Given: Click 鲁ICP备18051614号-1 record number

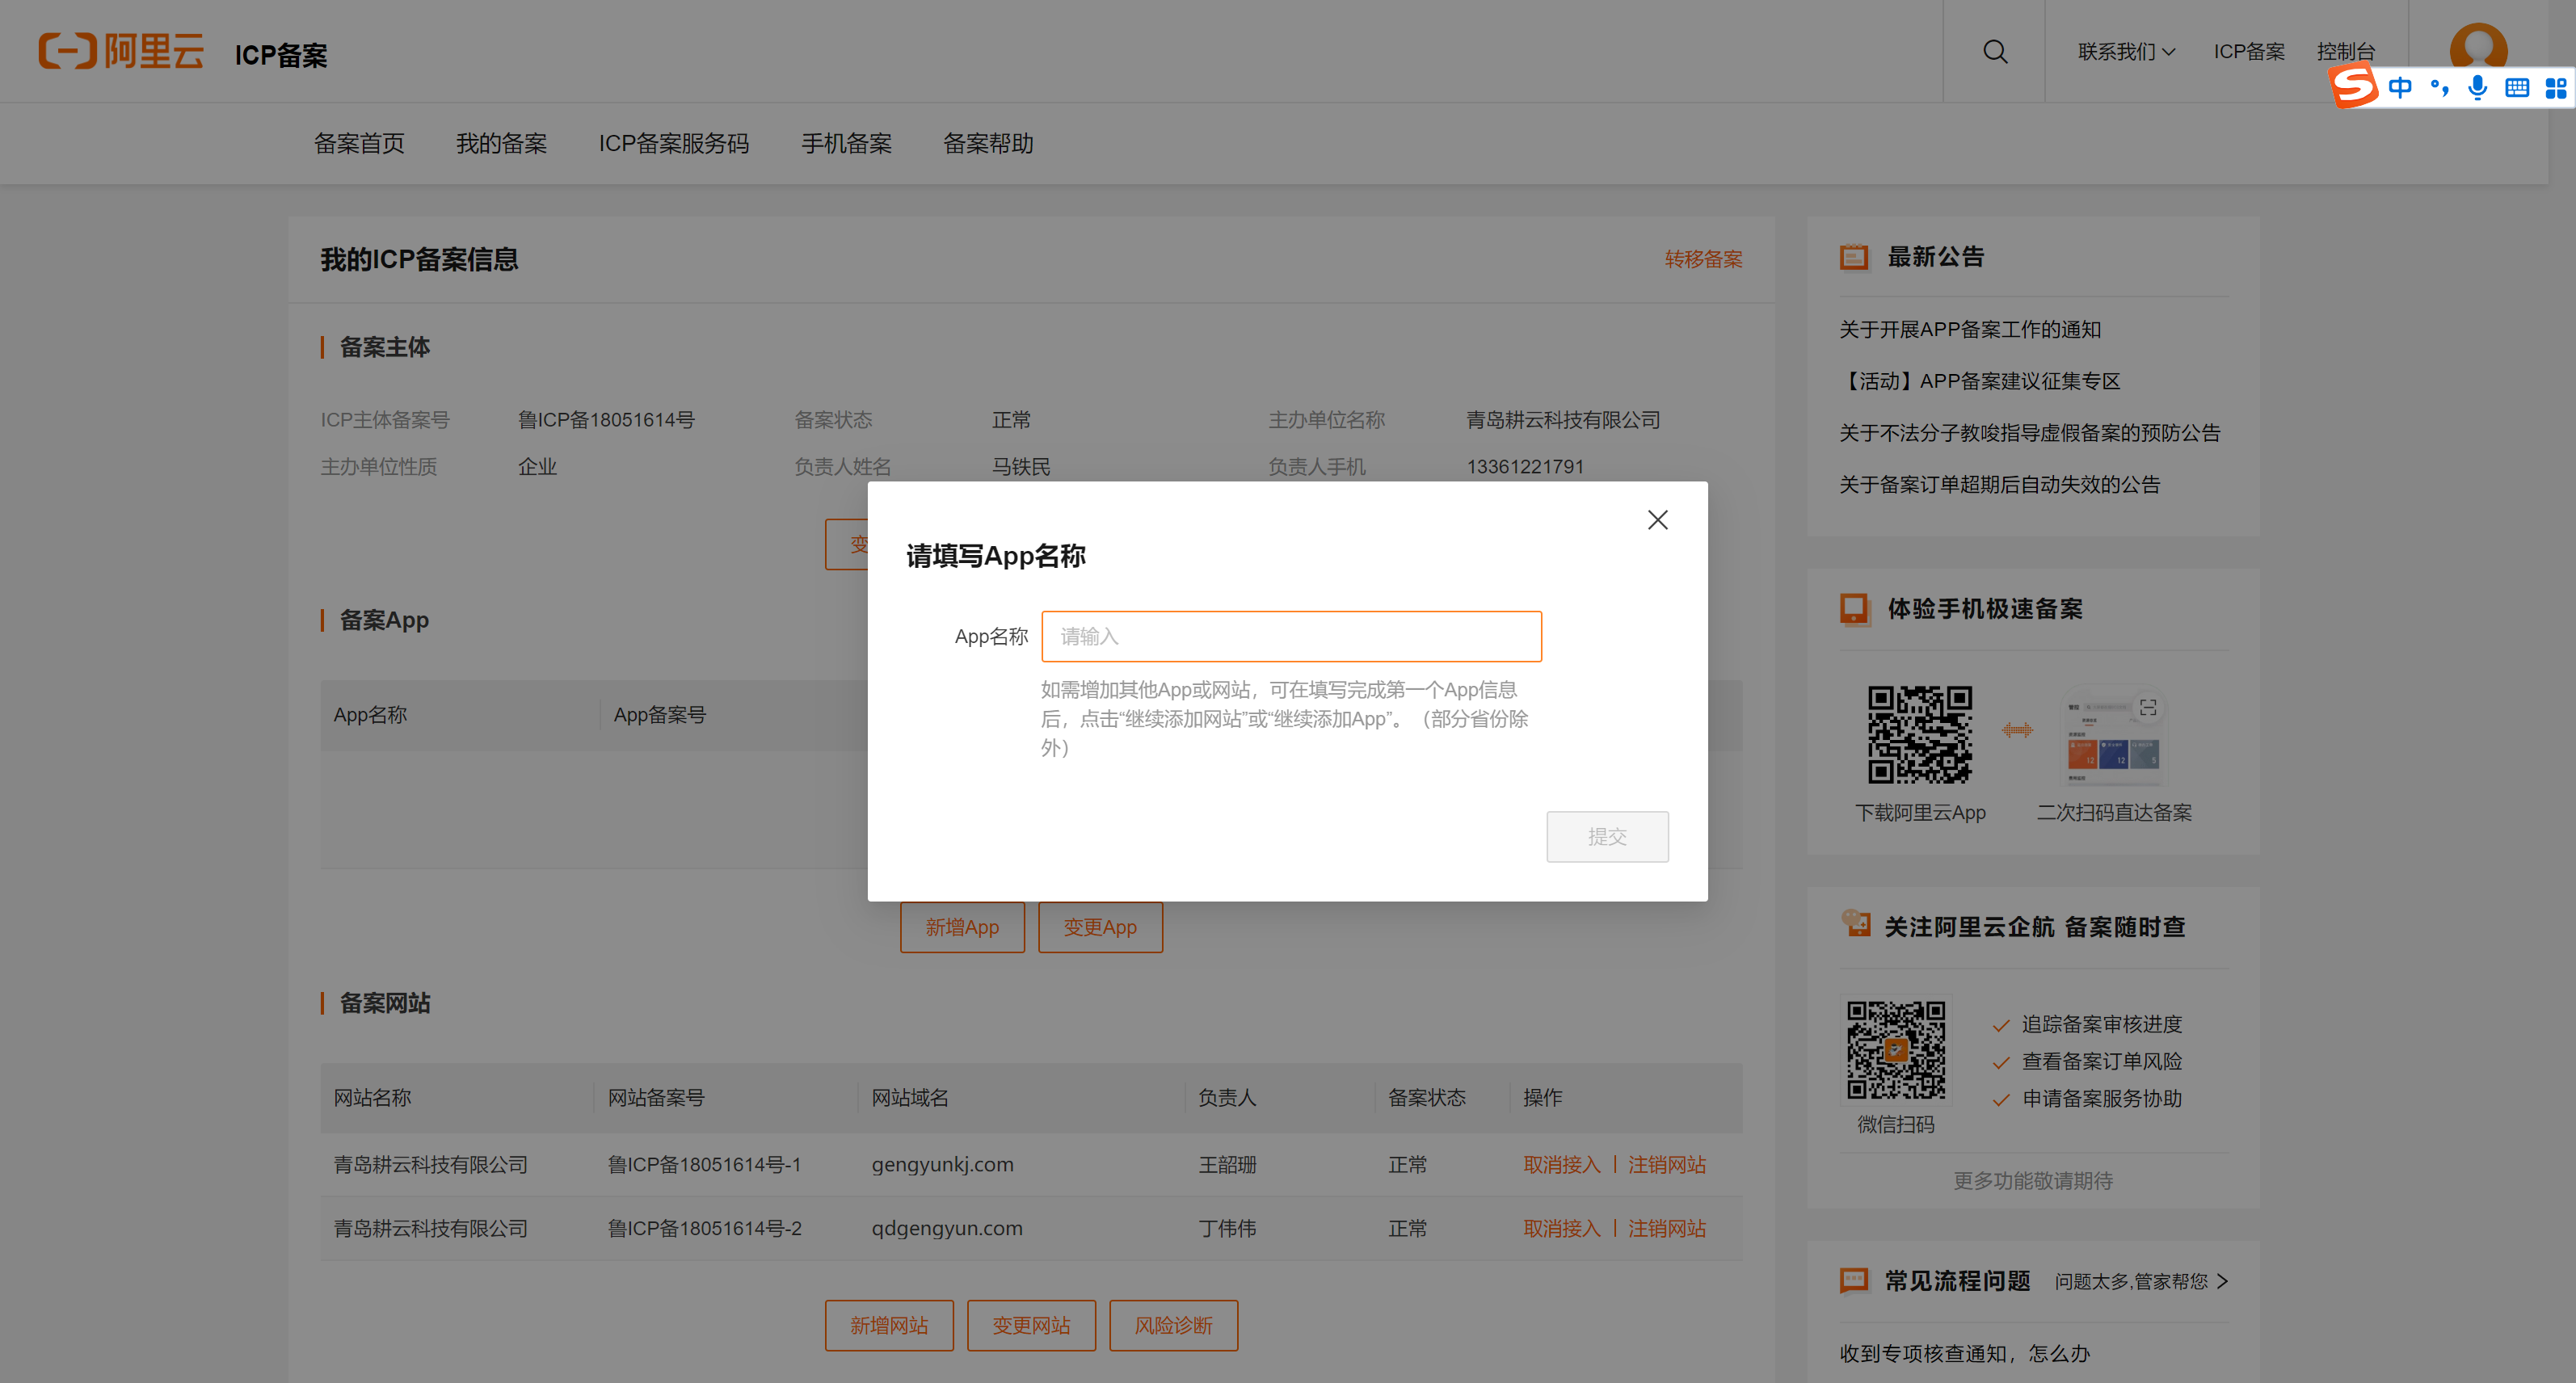Looking at the screenshot, I should 704,1164.
